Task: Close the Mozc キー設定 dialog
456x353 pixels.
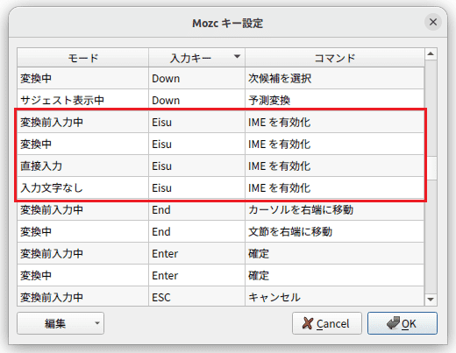Action: 433,22
